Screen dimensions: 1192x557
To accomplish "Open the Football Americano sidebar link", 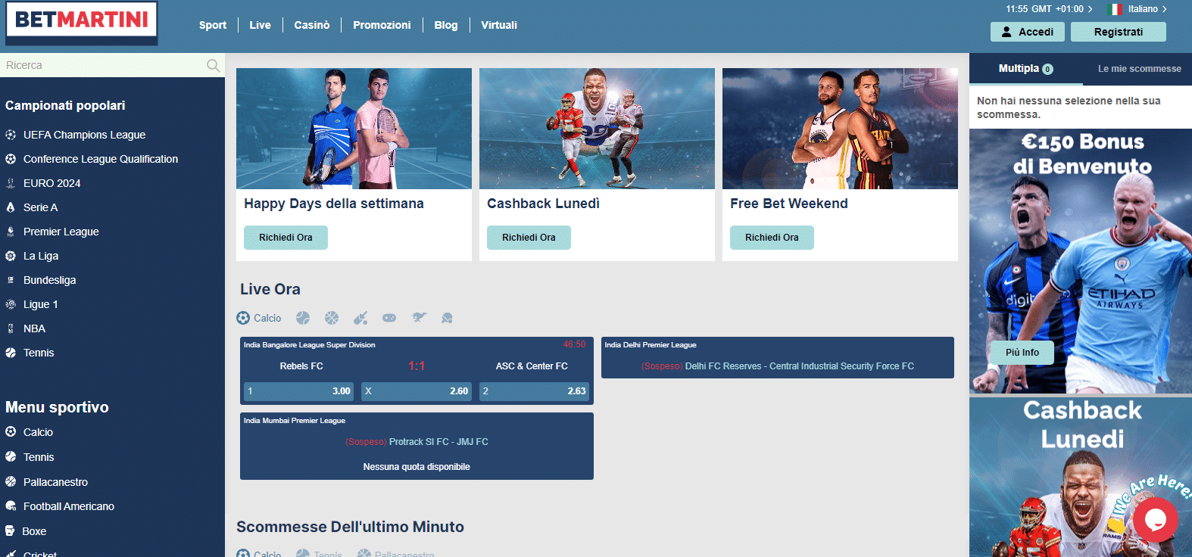I will (69, 506).
